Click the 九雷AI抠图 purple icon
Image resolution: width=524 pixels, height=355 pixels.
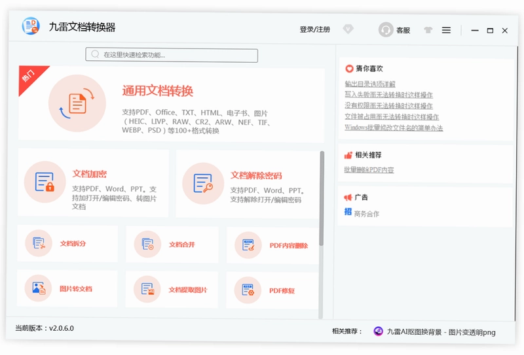tap(378, 331)
